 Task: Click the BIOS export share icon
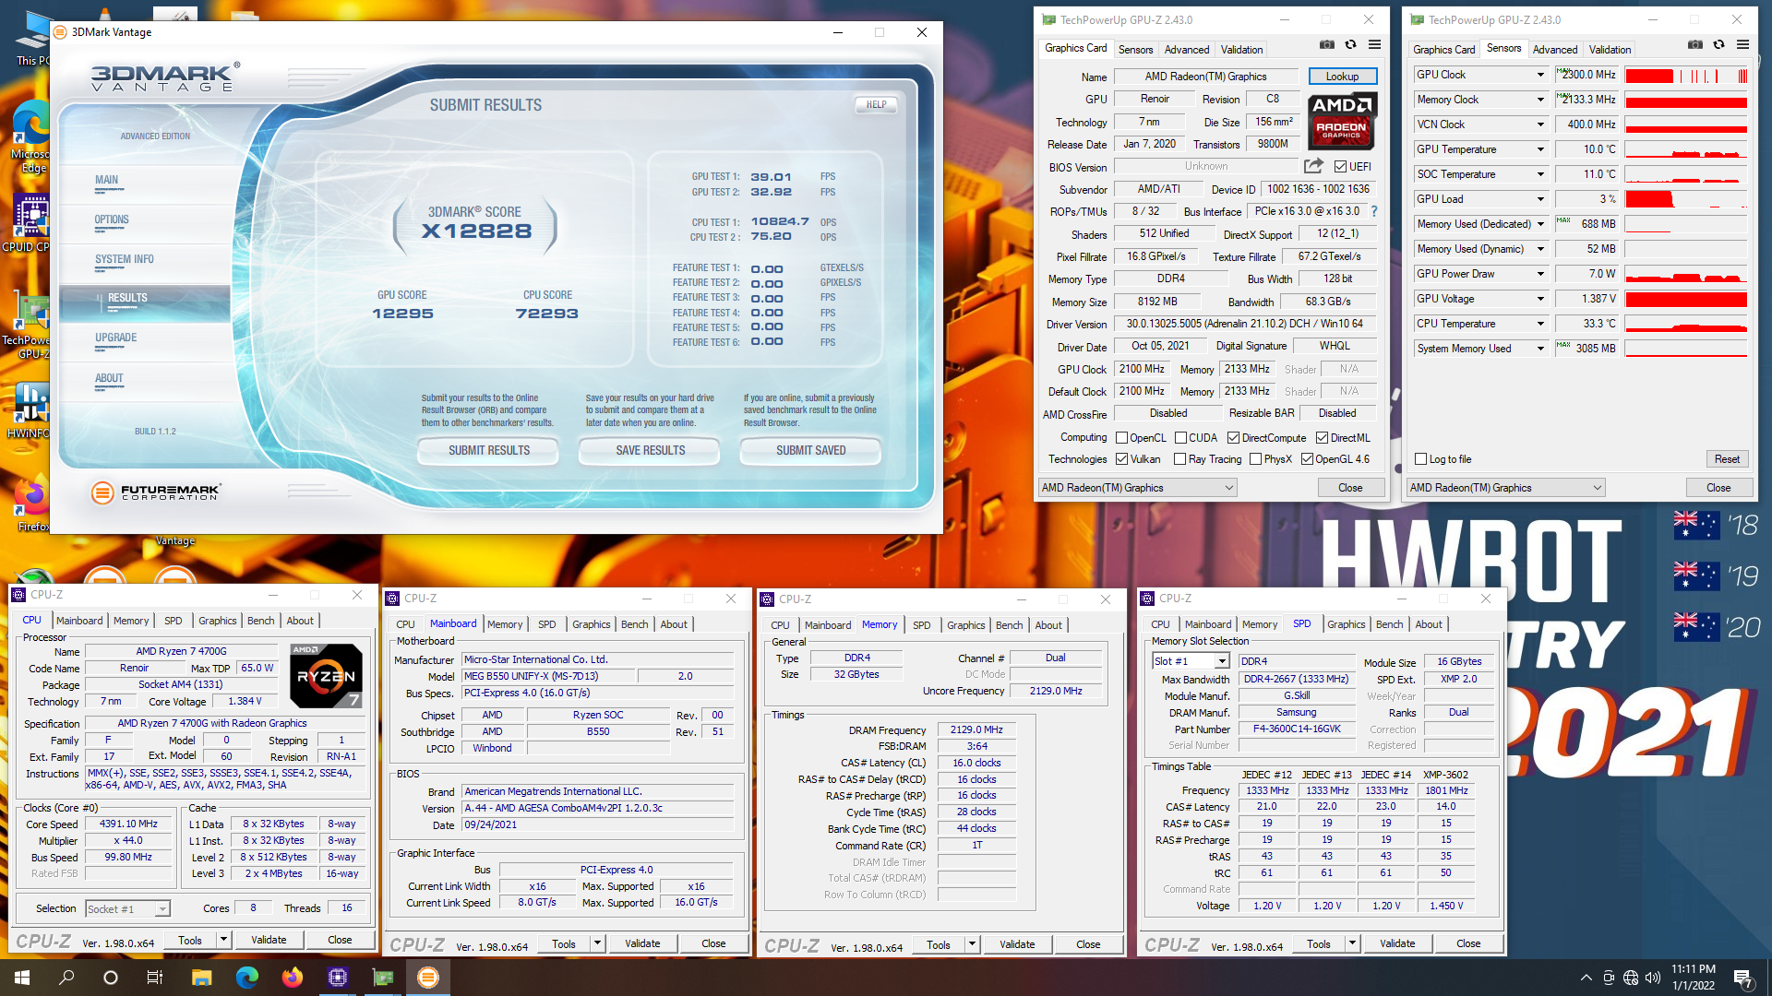1313,166
